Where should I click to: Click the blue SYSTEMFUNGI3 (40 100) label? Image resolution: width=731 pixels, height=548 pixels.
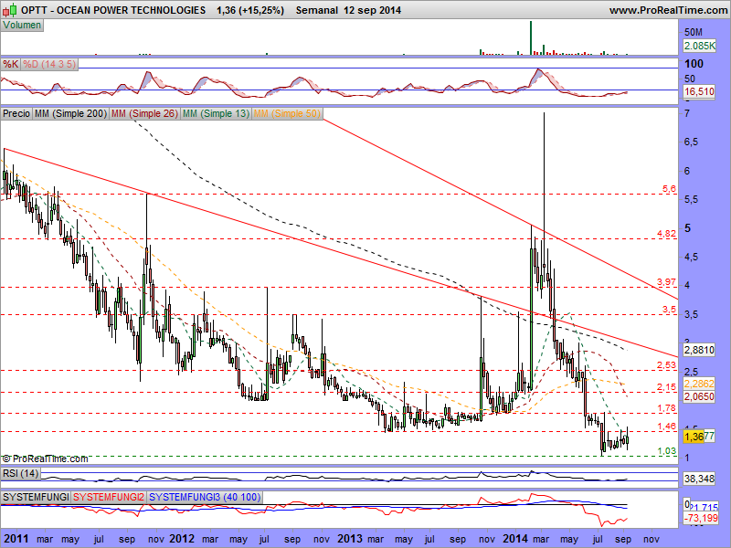pyautogui.click(x=205, y=497)
